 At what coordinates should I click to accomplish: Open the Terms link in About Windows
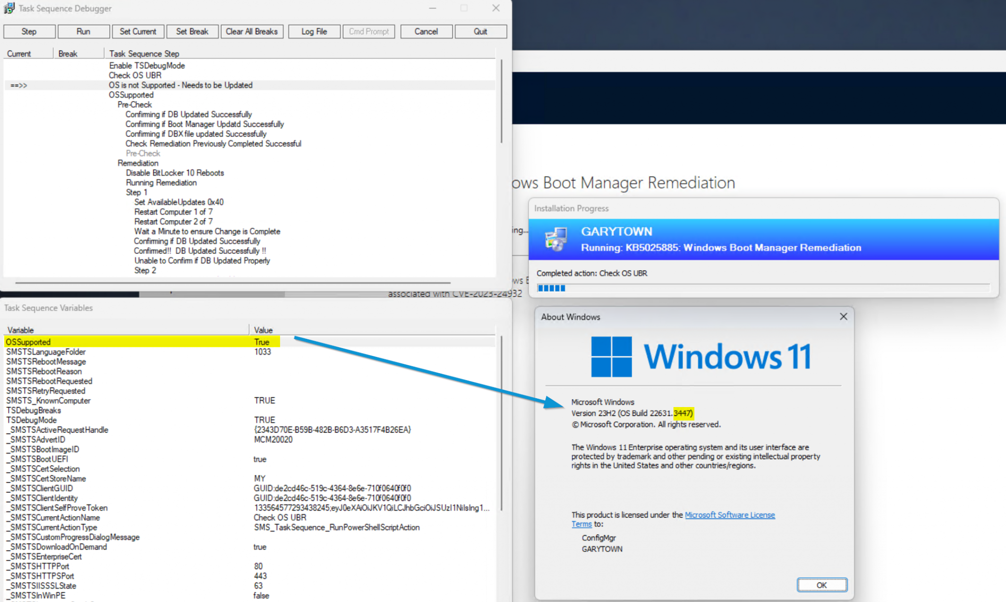582,524
